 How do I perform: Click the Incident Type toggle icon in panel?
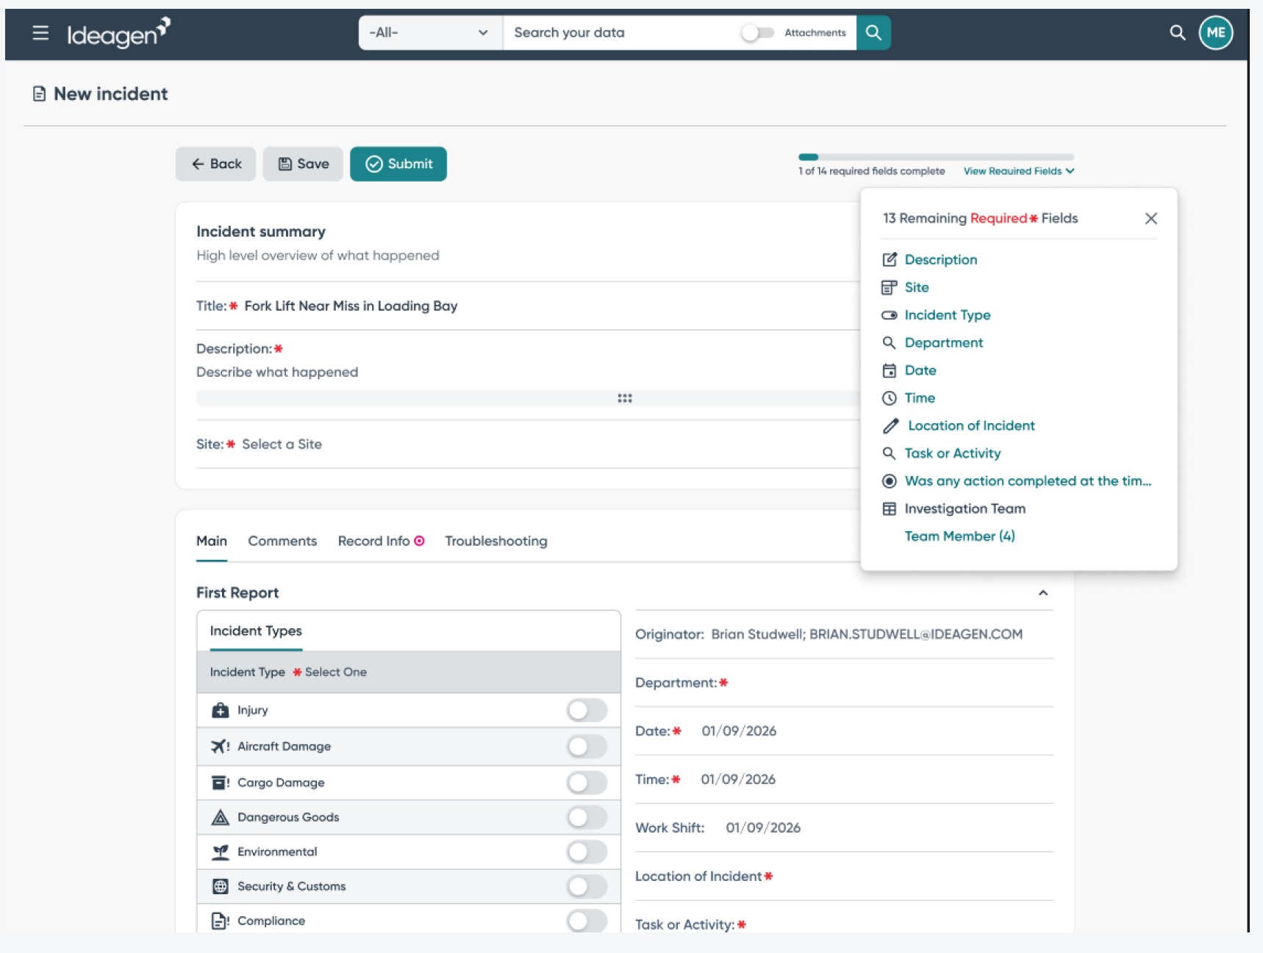tap(890, 315)
